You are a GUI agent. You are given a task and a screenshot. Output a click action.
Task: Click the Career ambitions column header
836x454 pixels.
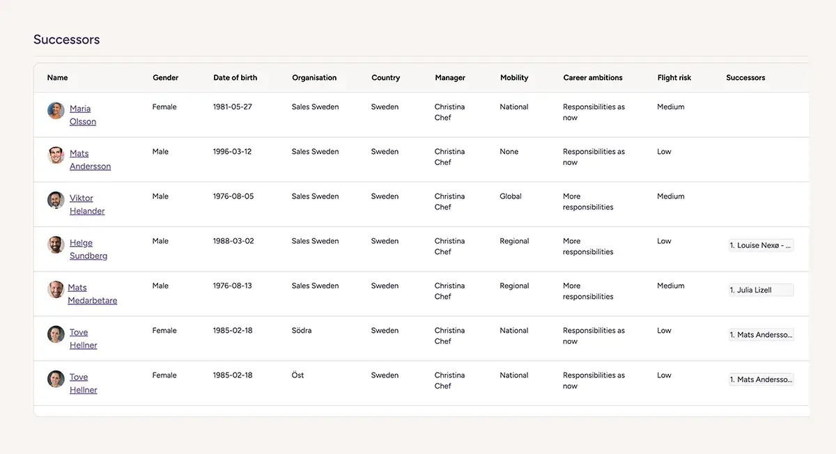point(593,78)
